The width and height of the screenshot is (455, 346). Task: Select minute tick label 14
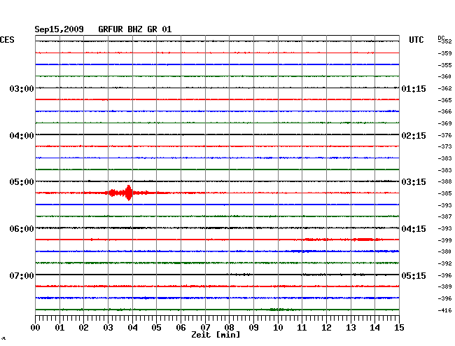coord(374,328)
